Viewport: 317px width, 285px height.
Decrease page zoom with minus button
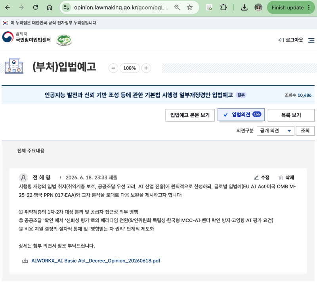click(113, 68)
